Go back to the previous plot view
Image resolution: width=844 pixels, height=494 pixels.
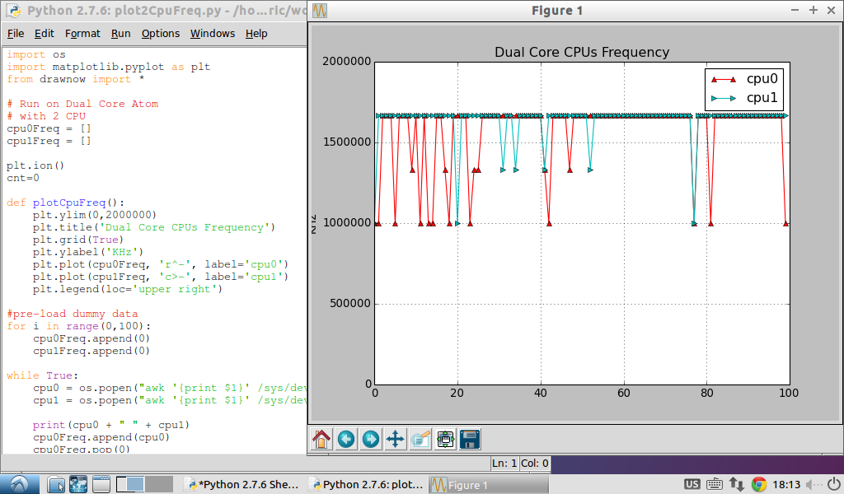coord(345,439)
